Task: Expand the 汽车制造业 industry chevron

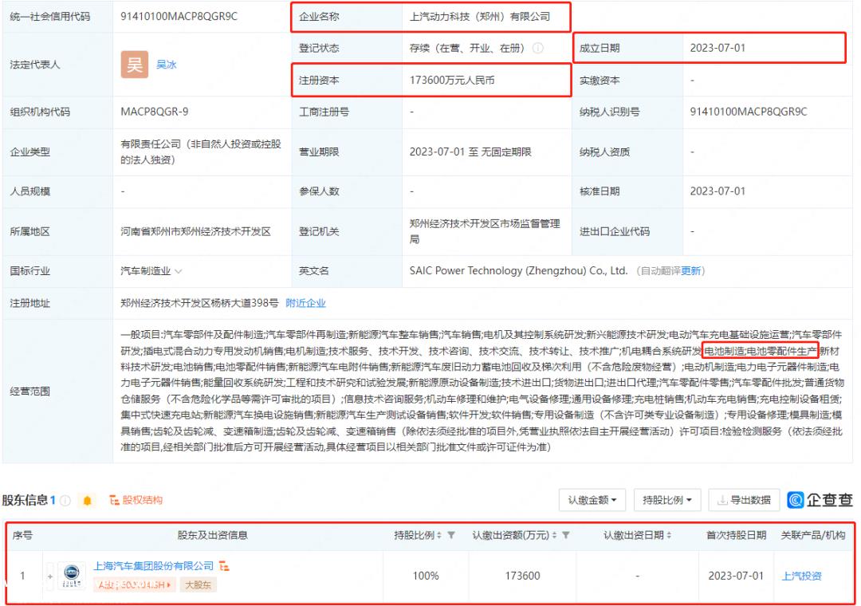Action: [x=179, y=271]
